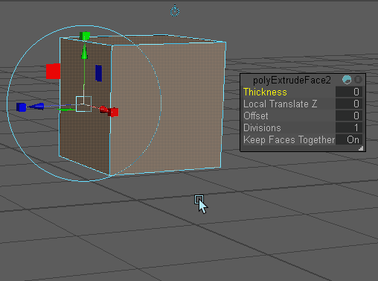The width and height of the screenshot is (378, 281).
Task: Open the polyExtrudeFace2 panel menu icon
Action: tap(358, 80)
